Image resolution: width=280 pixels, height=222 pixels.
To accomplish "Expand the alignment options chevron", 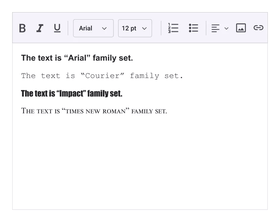I will click(x=226, y=29).
